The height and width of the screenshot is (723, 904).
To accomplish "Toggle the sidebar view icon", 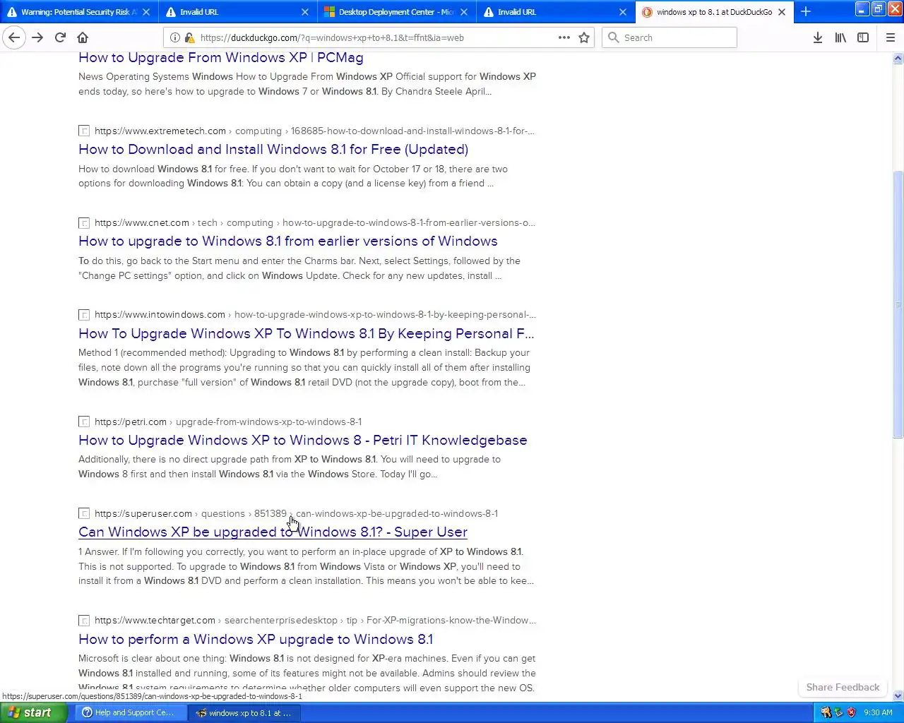I will pyautogui.click(x=863, y=37).
